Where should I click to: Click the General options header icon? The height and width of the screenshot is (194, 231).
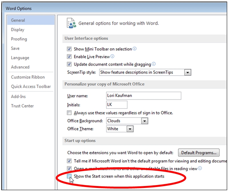71,23
